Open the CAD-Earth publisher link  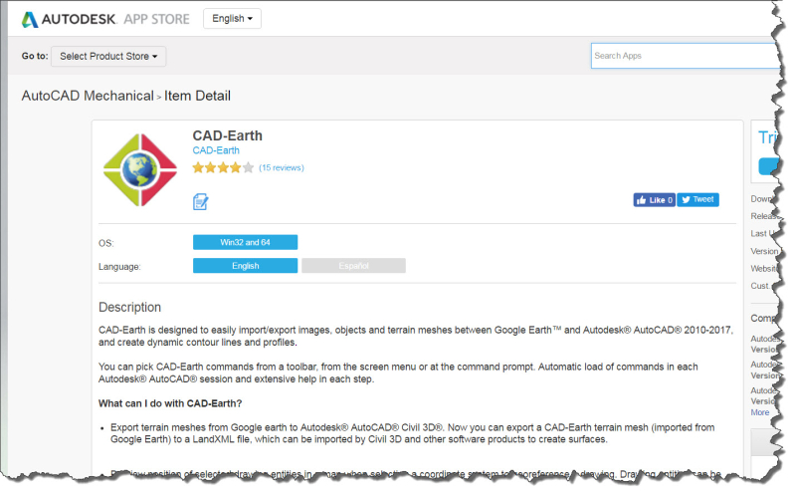[216, 151]
